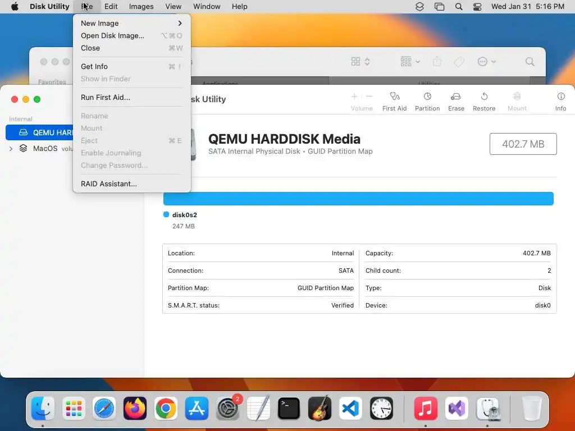Choose Open Disk Image… menu entry
Viewport: 575px width, 431px height.
(x=131, y=35)
